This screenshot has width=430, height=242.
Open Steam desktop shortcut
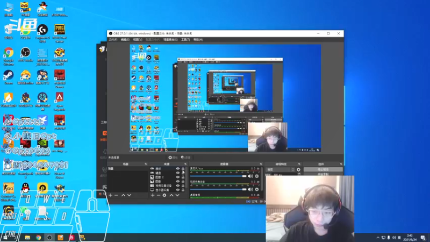point(9,77)
